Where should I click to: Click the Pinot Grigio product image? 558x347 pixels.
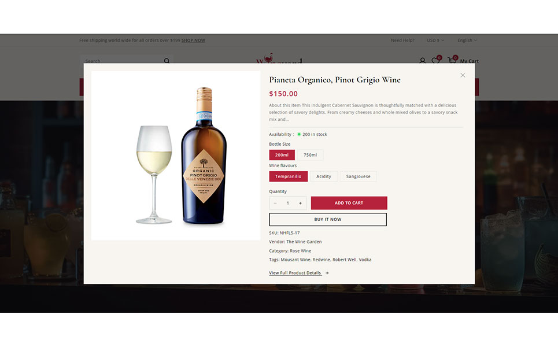pyautogui.click(x=176, y=156)
